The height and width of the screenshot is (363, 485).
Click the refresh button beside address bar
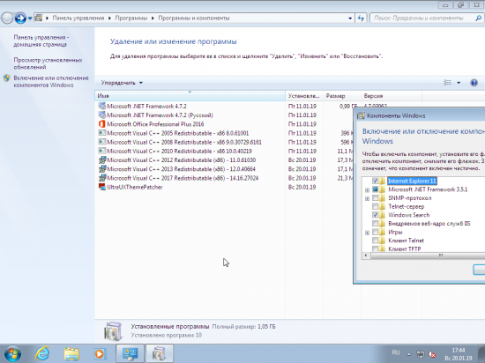(361, 18)
